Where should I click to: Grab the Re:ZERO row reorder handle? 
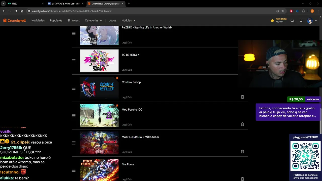tap(74, 33)
